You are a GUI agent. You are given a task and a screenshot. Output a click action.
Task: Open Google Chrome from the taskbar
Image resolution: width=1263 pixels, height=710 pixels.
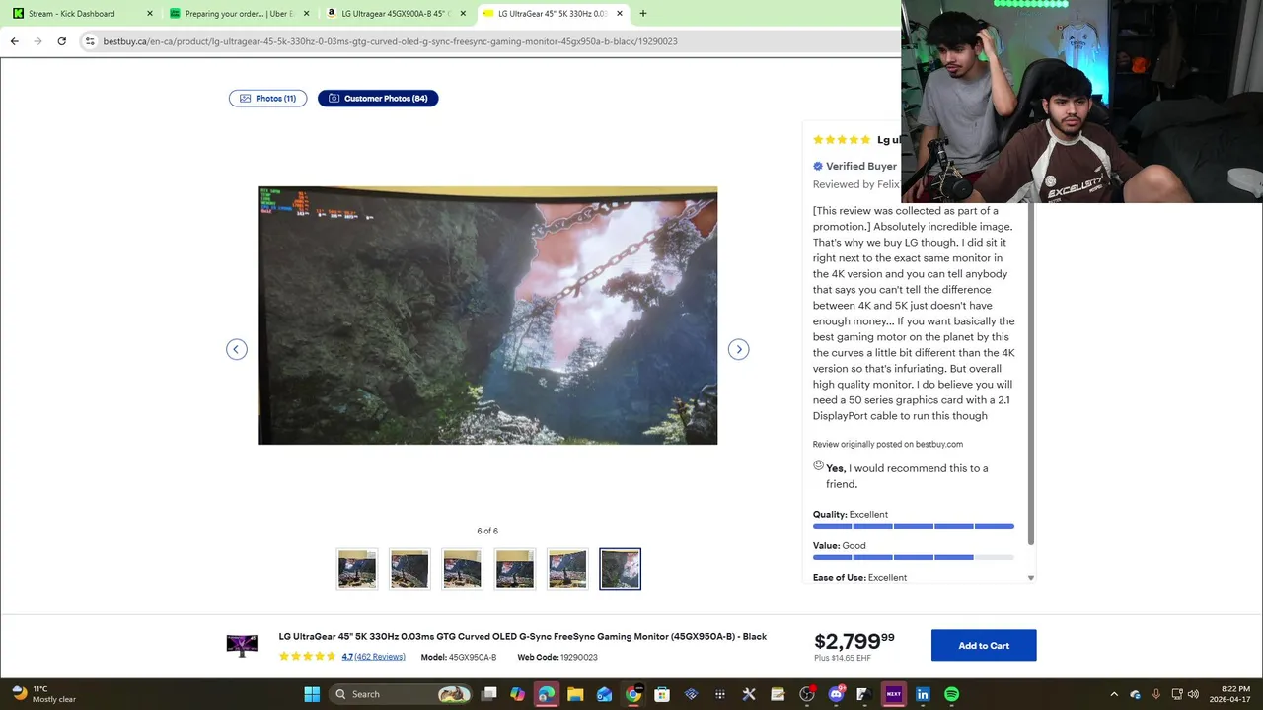click(633, 694)
